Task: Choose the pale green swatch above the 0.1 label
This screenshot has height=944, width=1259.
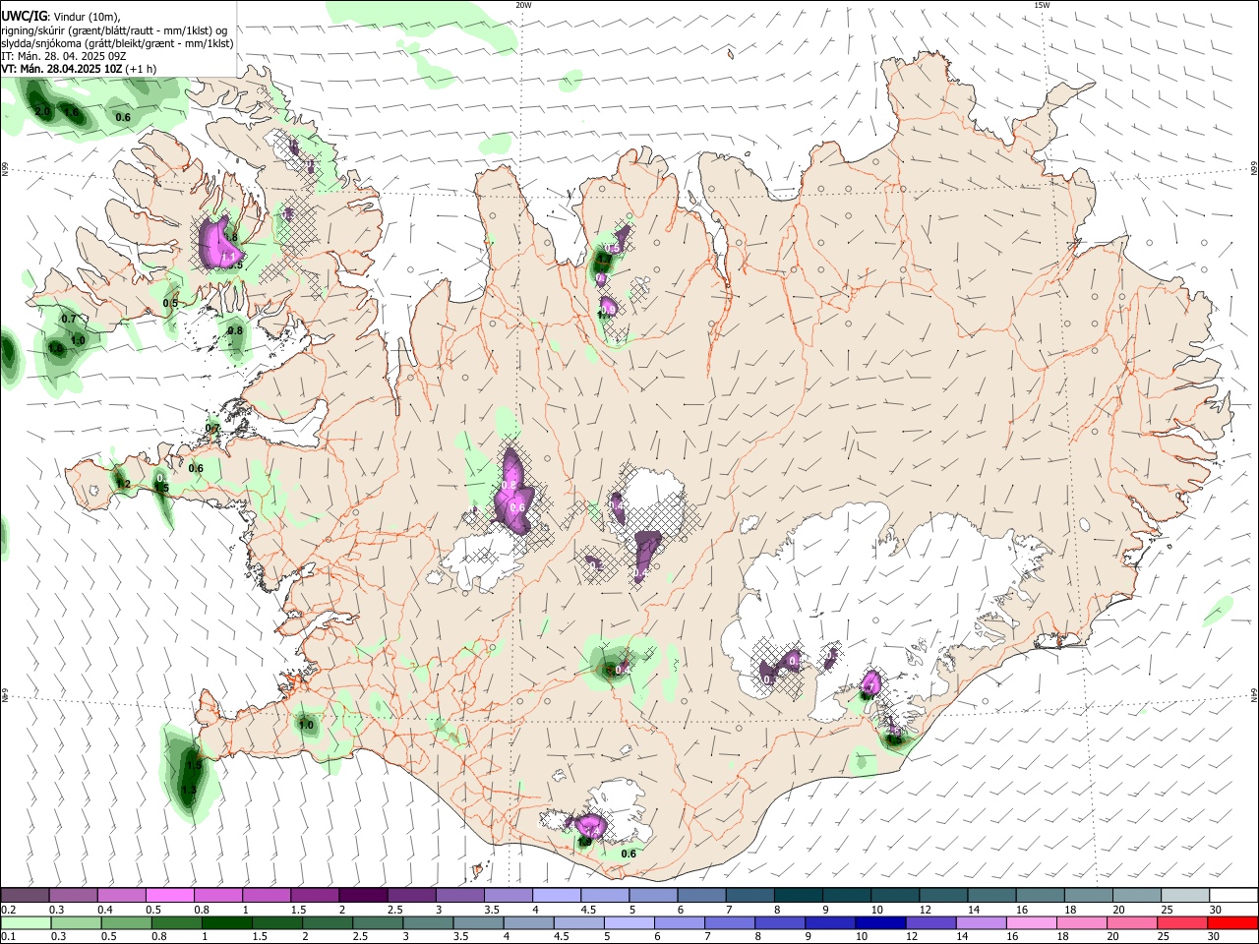Action: [x=25, y=923]
